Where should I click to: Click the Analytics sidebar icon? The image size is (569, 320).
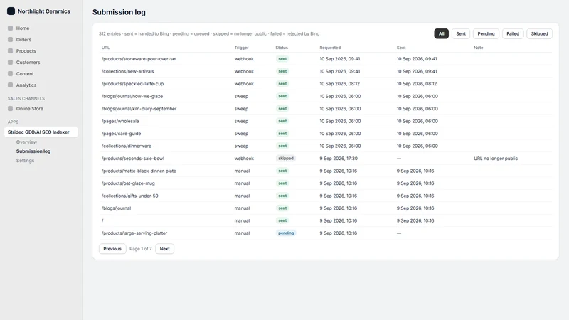pos(10,85)
